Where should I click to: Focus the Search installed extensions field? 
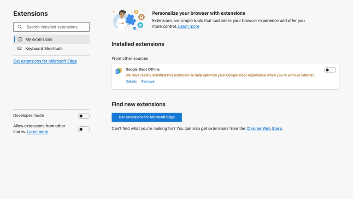(55, 27)
